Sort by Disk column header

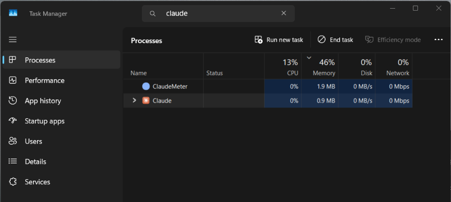point(357,66)
